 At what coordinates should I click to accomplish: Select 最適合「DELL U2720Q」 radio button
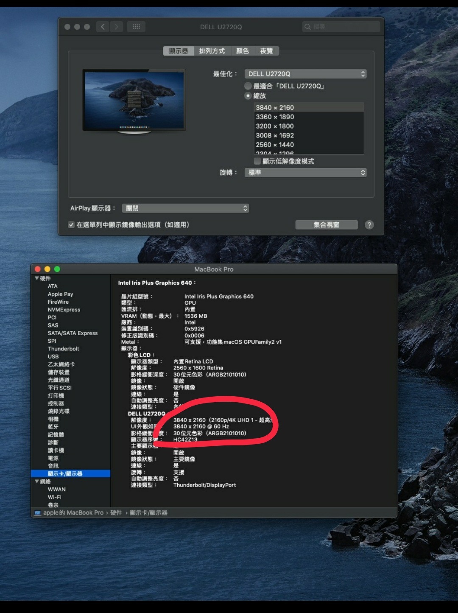point(248,86)
